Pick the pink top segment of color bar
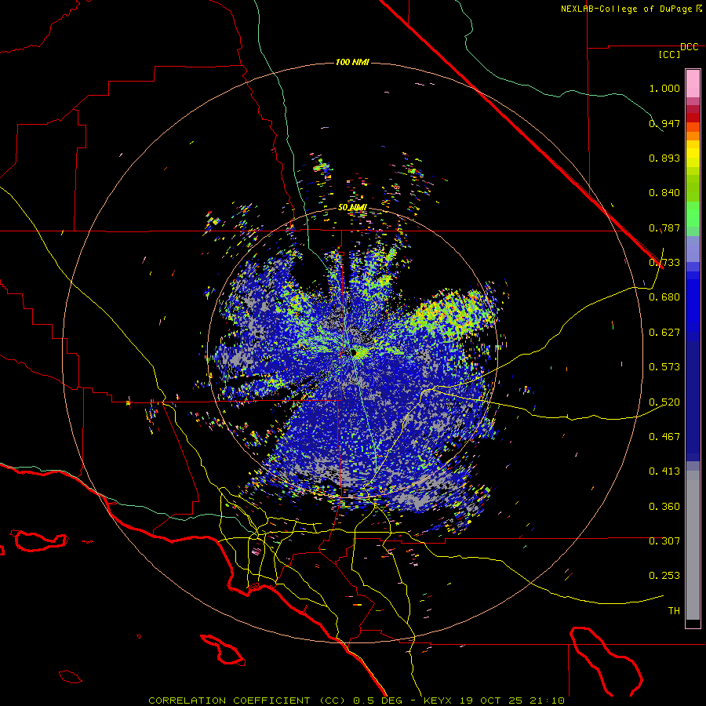 693,84
